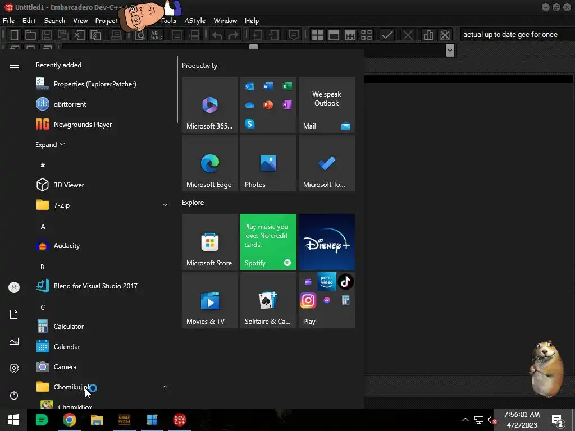Click the Windows Start button on taskbar

(x=13, y=420)
